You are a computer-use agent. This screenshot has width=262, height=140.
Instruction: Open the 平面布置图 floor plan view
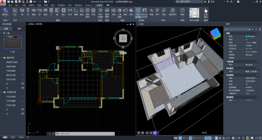click(11, 71)
